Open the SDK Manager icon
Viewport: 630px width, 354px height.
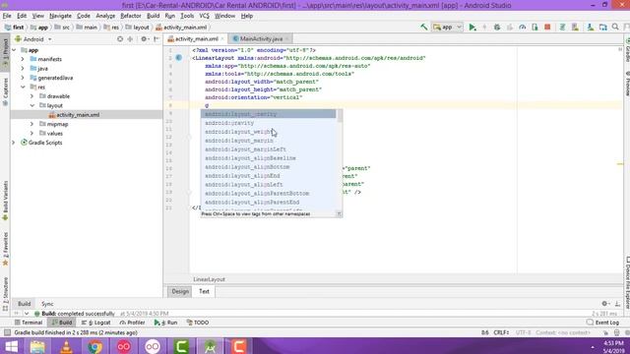pyautogui.click(x=590, y=28)
